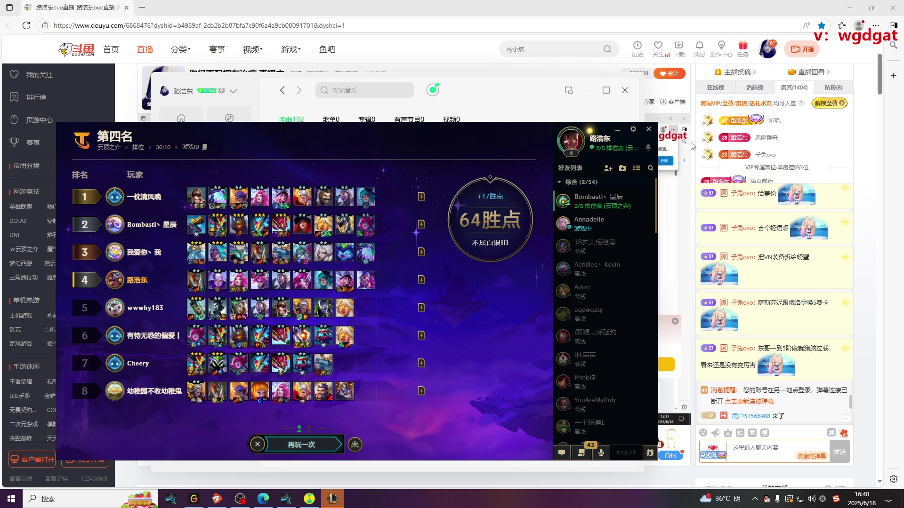Click the 搜索音乐 search field
904x508 pixels.
365,90
